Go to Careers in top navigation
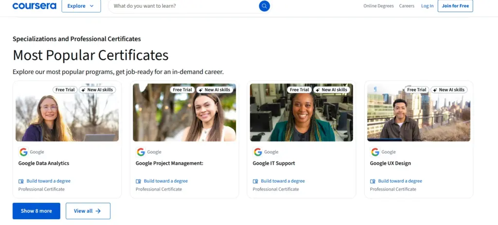 point(407,6)
